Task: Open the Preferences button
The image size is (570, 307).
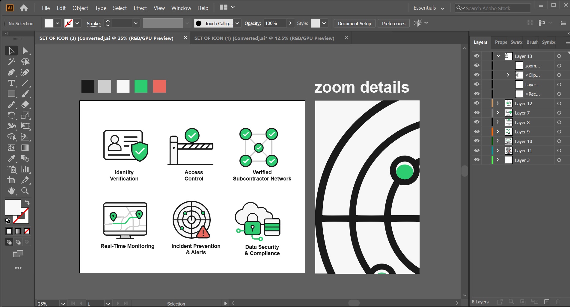Action: point(393,23)
